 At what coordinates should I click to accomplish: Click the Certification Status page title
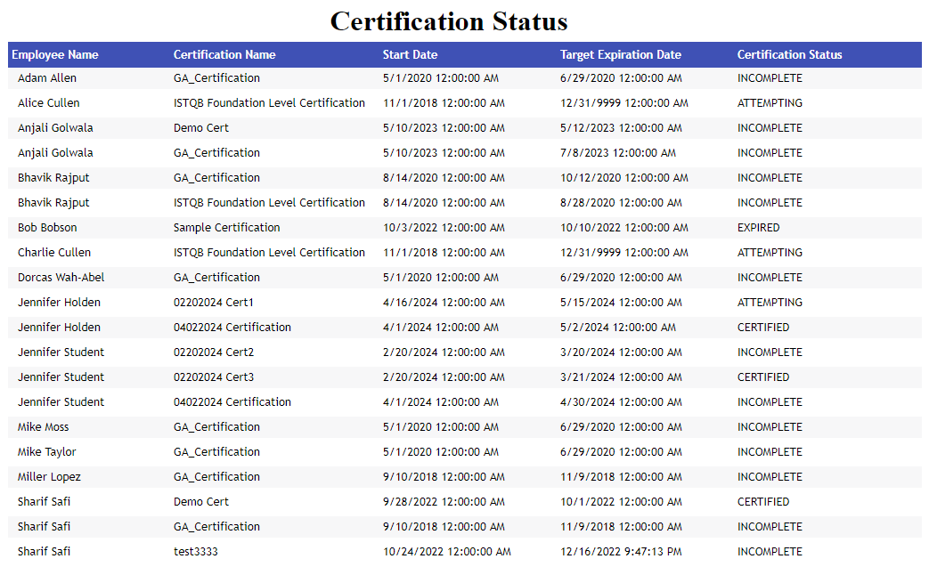point(449,21)
